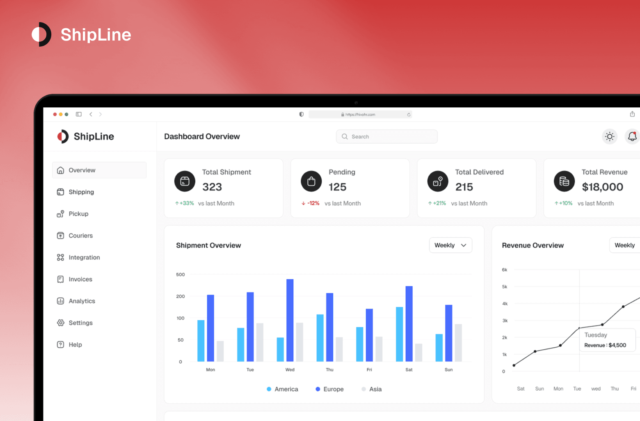Click the Invoices document icon
The height and width of the screenshot is (421, 640).
[x=60, y=279]
